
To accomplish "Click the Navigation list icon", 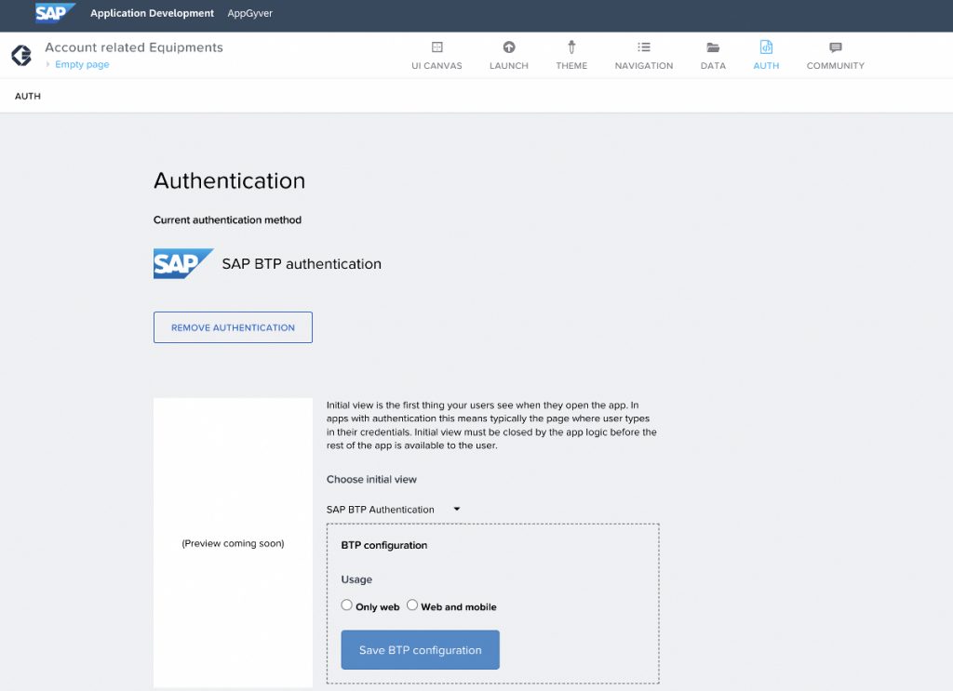I will coord(644,47).
